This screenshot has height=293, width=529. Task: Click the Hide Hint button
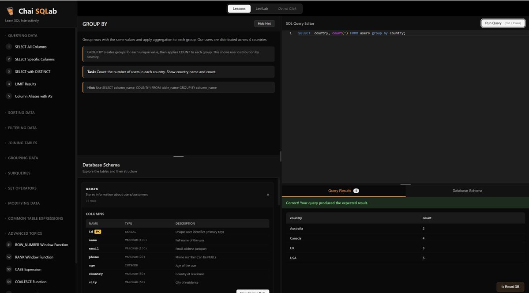click(x=264, y=24)
